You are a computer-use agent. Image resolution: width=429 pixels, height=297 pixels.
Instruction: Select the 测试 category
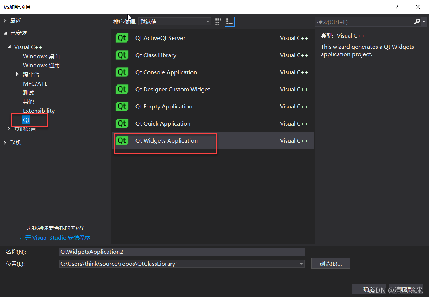[x=28, y=92]
